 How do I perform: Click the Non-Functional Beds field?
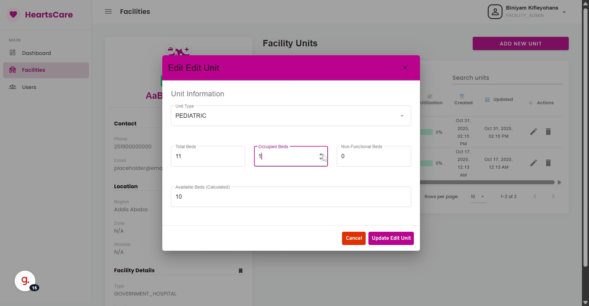tap(373, 156)
